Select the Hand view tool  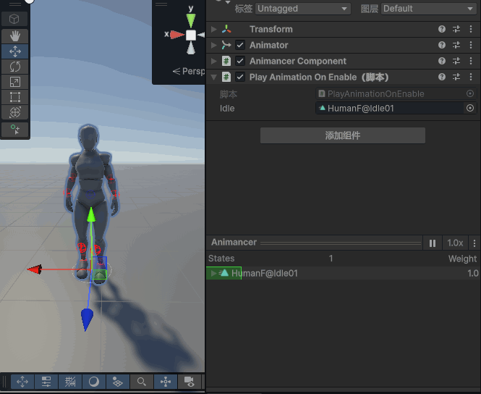click(x=14, y=36)
